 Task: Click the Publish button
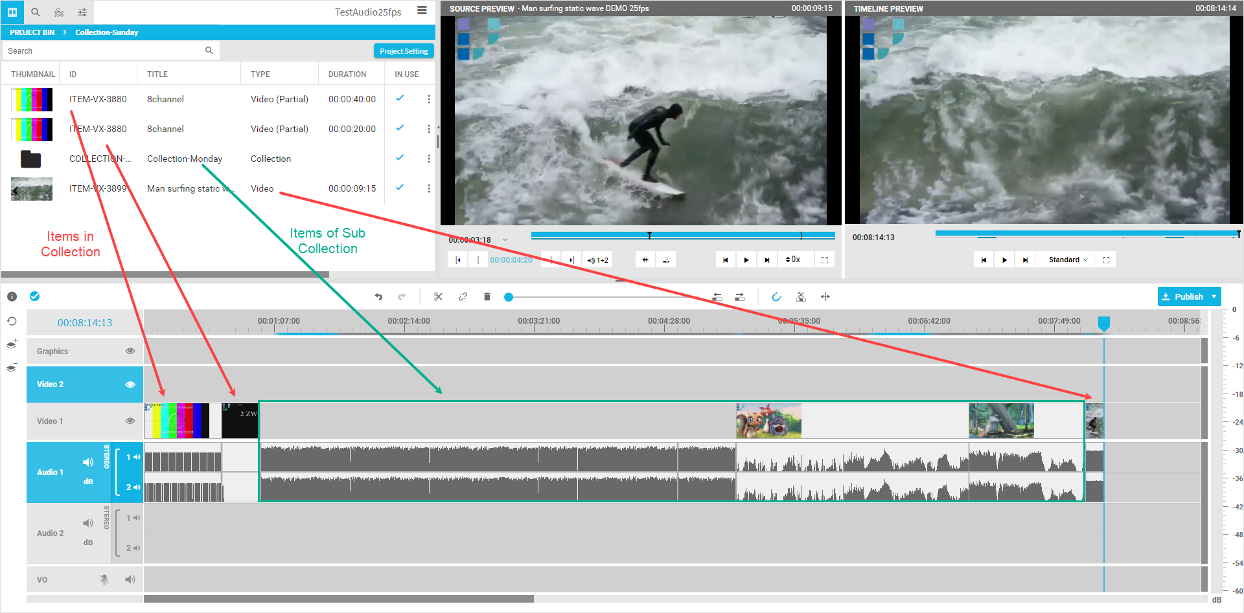click(x=1182, y=296)
